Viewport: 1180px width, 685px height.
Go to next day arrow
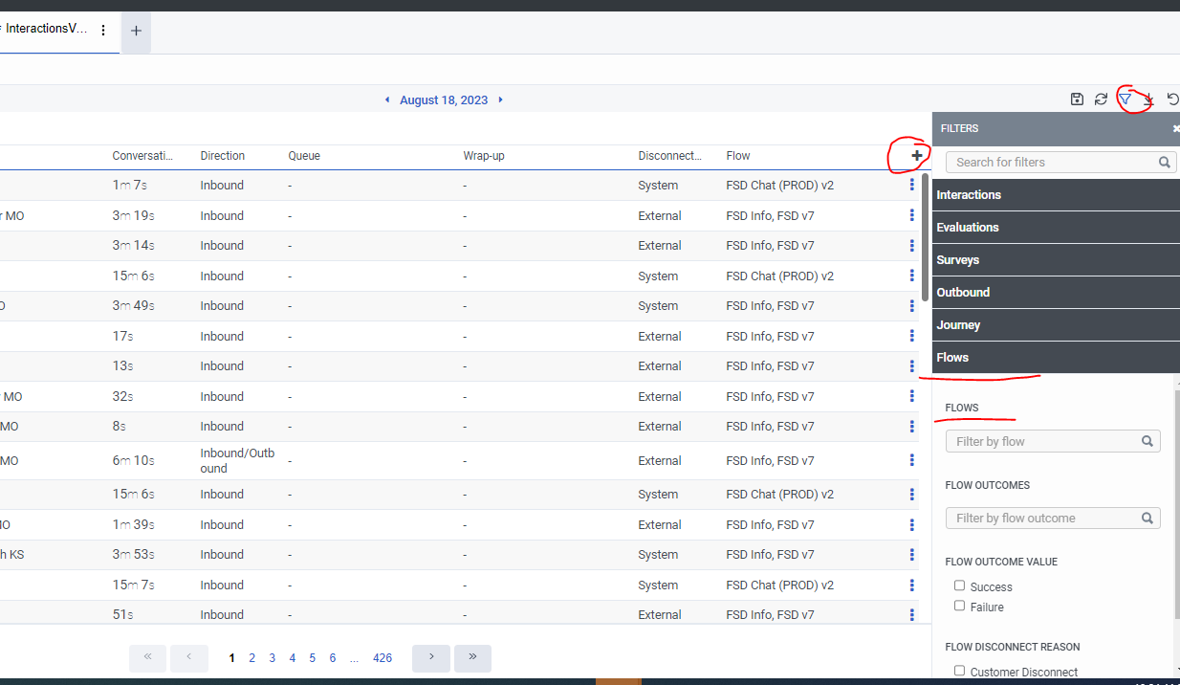(x=500, y=99)
